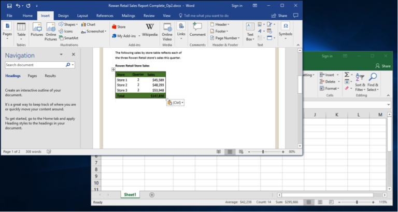Click Delete in Excel Cells group

pos(330,82)
